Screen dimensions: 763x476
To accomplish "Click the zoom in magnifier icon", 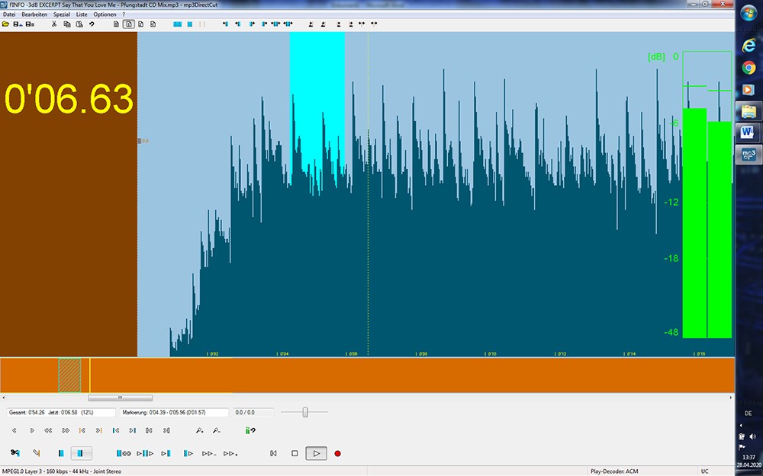I will [199, 431].
